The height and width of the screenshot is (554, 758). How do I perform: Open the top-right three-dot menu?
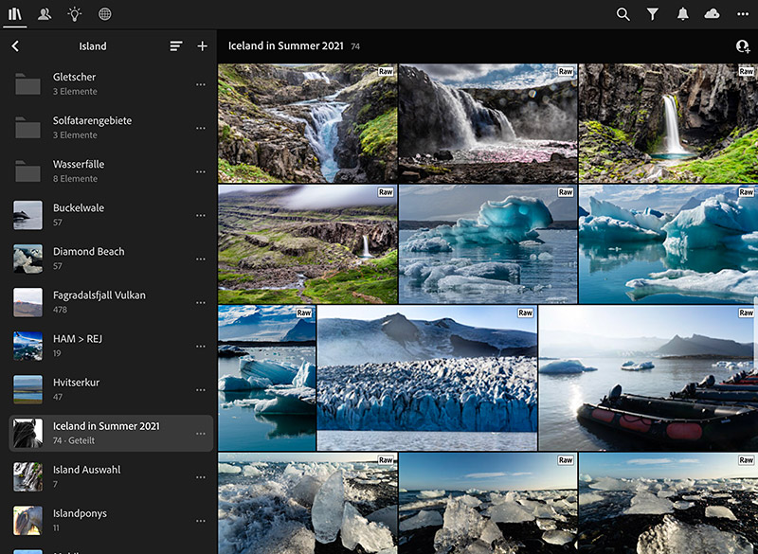[741, 14]
